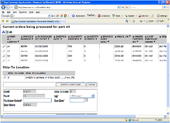The width and height of the screenshot is (170, 123).
Task: Click the browser Forward arrow button
Action: tap(8, 7)
